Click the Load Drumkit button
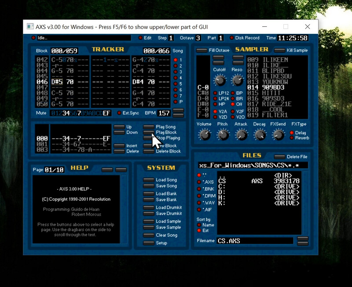Viewport: 352px width, 287px height. (x=149, y=207)
